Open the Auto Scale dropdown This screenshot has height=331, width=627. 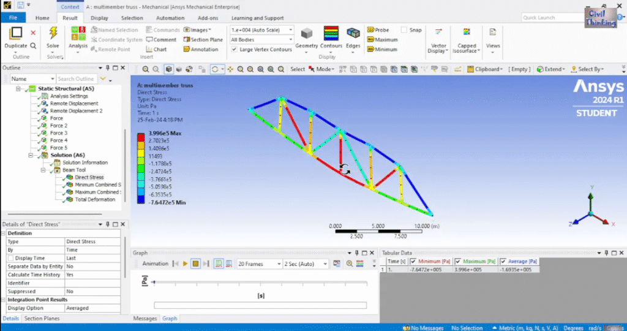coord(261,29)
